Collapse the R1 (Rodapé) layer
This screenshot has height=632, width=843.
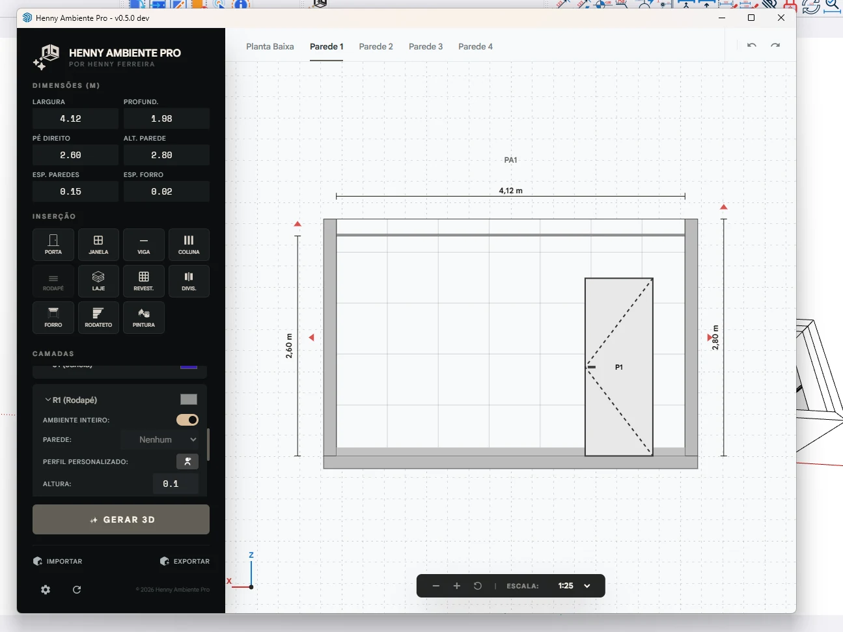click(48, 400)
